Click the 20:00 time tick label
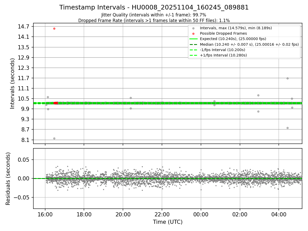 click(x=123, y=214)
